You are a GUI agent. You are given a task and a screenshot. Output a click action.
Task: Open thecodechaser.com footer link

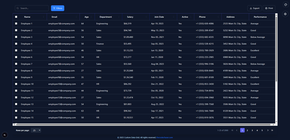pyautogui.click(x=164, y=138)
